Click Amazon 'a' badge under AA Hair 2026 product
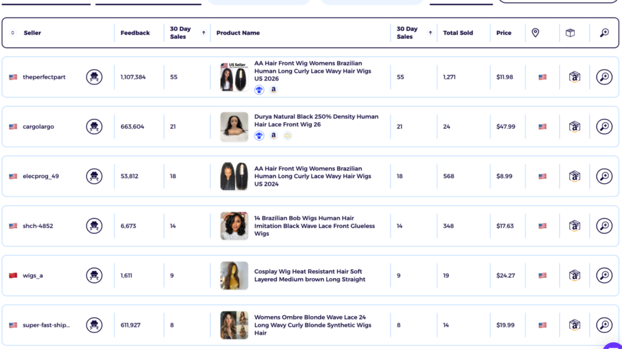Image resolution: width=622 pixels, height=349 pixels. pos(273,90)
